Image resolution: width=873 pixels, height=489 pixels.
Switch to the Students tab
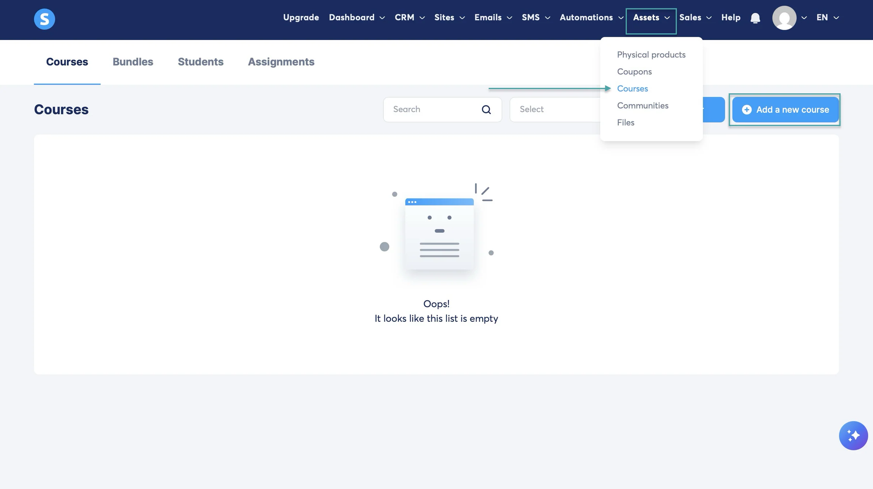(200, 62)
